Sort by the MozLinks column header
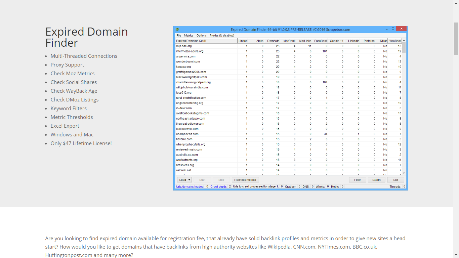 [x=304, y=41]
